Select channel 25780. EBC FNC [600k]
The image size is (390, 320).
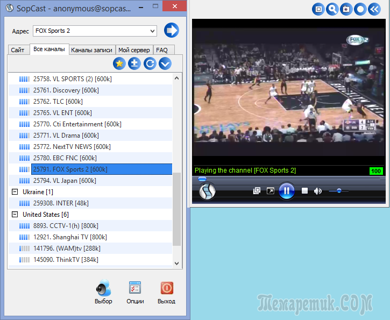point(90,158)
